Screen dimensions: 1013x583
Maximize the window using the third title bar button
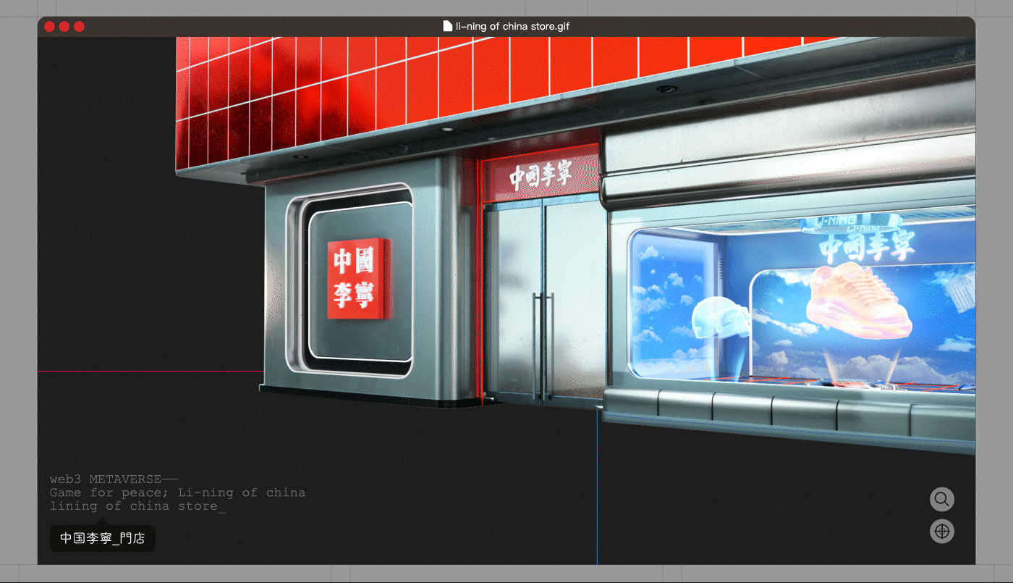click(79, 27)
